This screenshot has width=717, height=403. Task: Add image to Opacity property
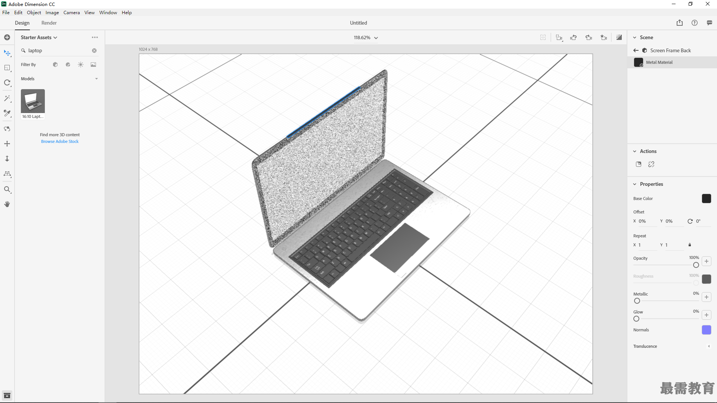click(x=707, y=261)
